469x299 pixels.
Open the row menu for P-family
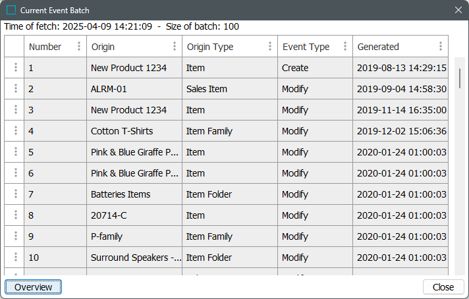pyautogui.click(x=14, y=236)
